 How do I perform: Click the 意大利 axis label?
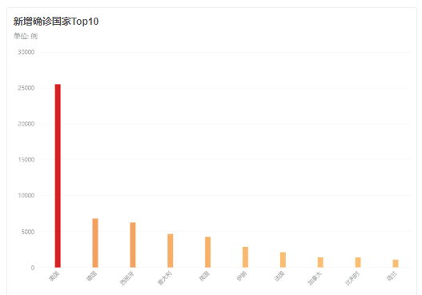tap(164, 278)
